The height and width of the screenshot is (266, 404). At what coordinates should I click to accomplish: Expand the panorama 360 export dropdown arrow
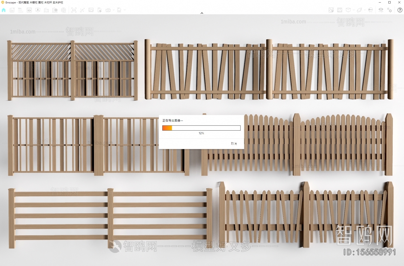click(x=114, y=10)
